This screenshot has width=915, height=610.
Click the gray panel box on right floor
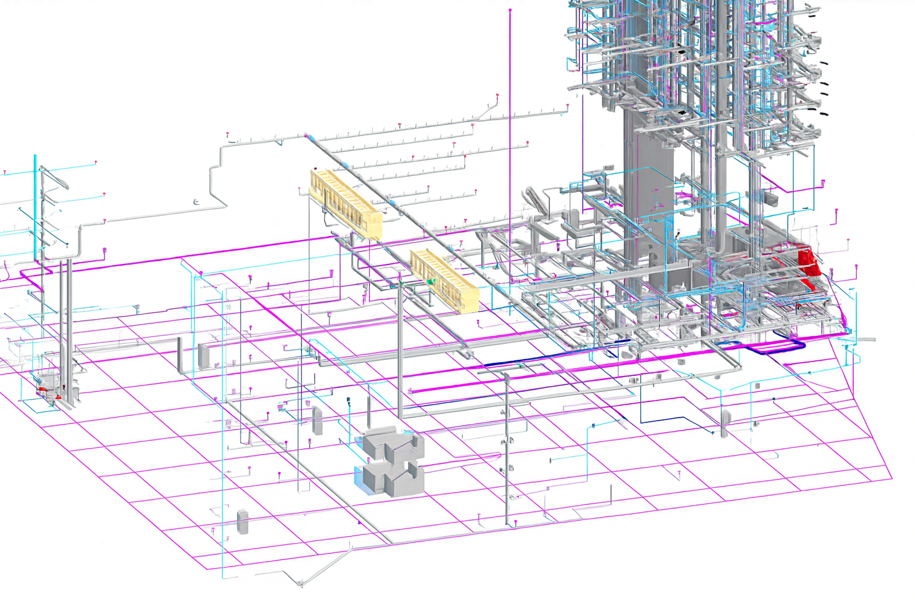pyautogui.click(x=726, y=422)
